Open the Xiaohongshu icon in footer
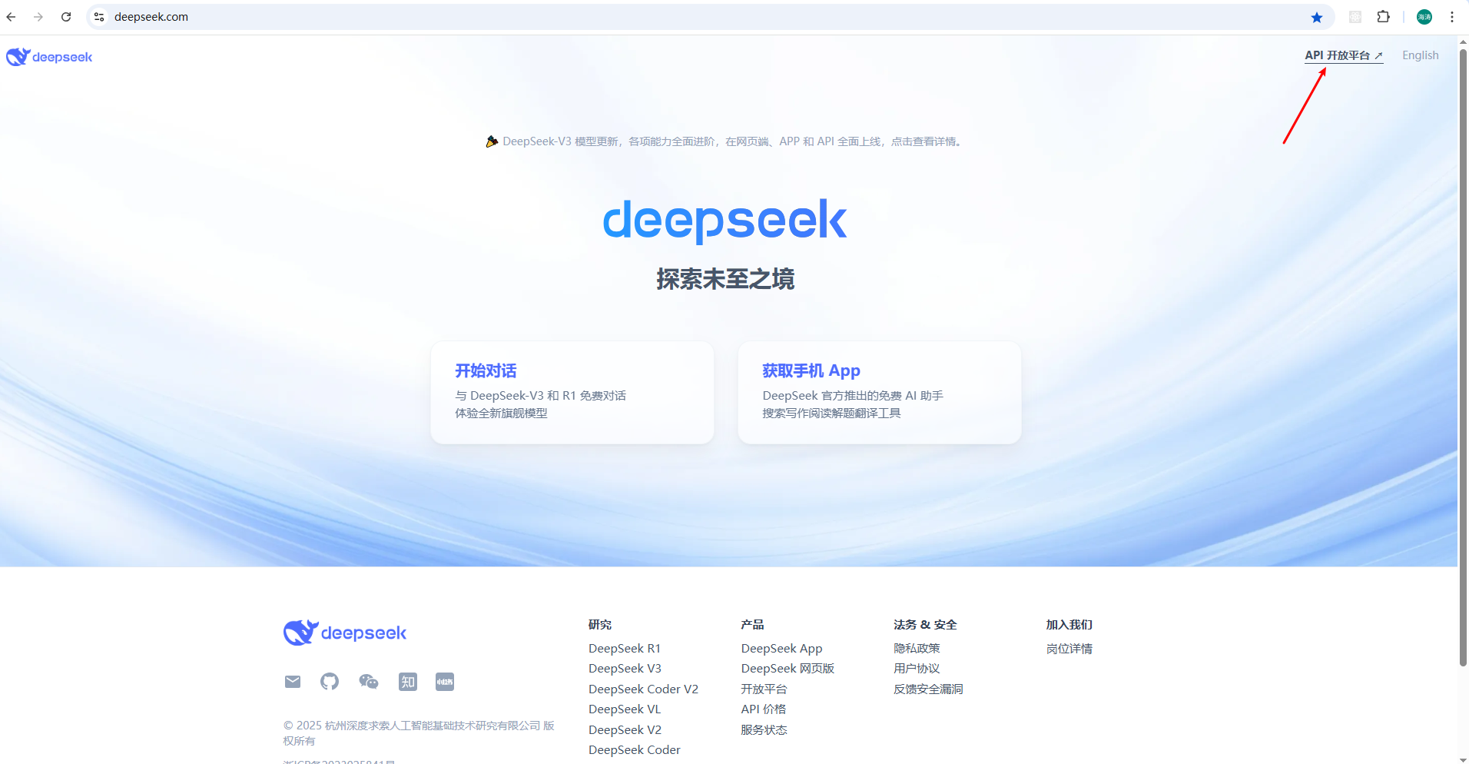This screenshot has width=1469, height=764. click(444, 681)
